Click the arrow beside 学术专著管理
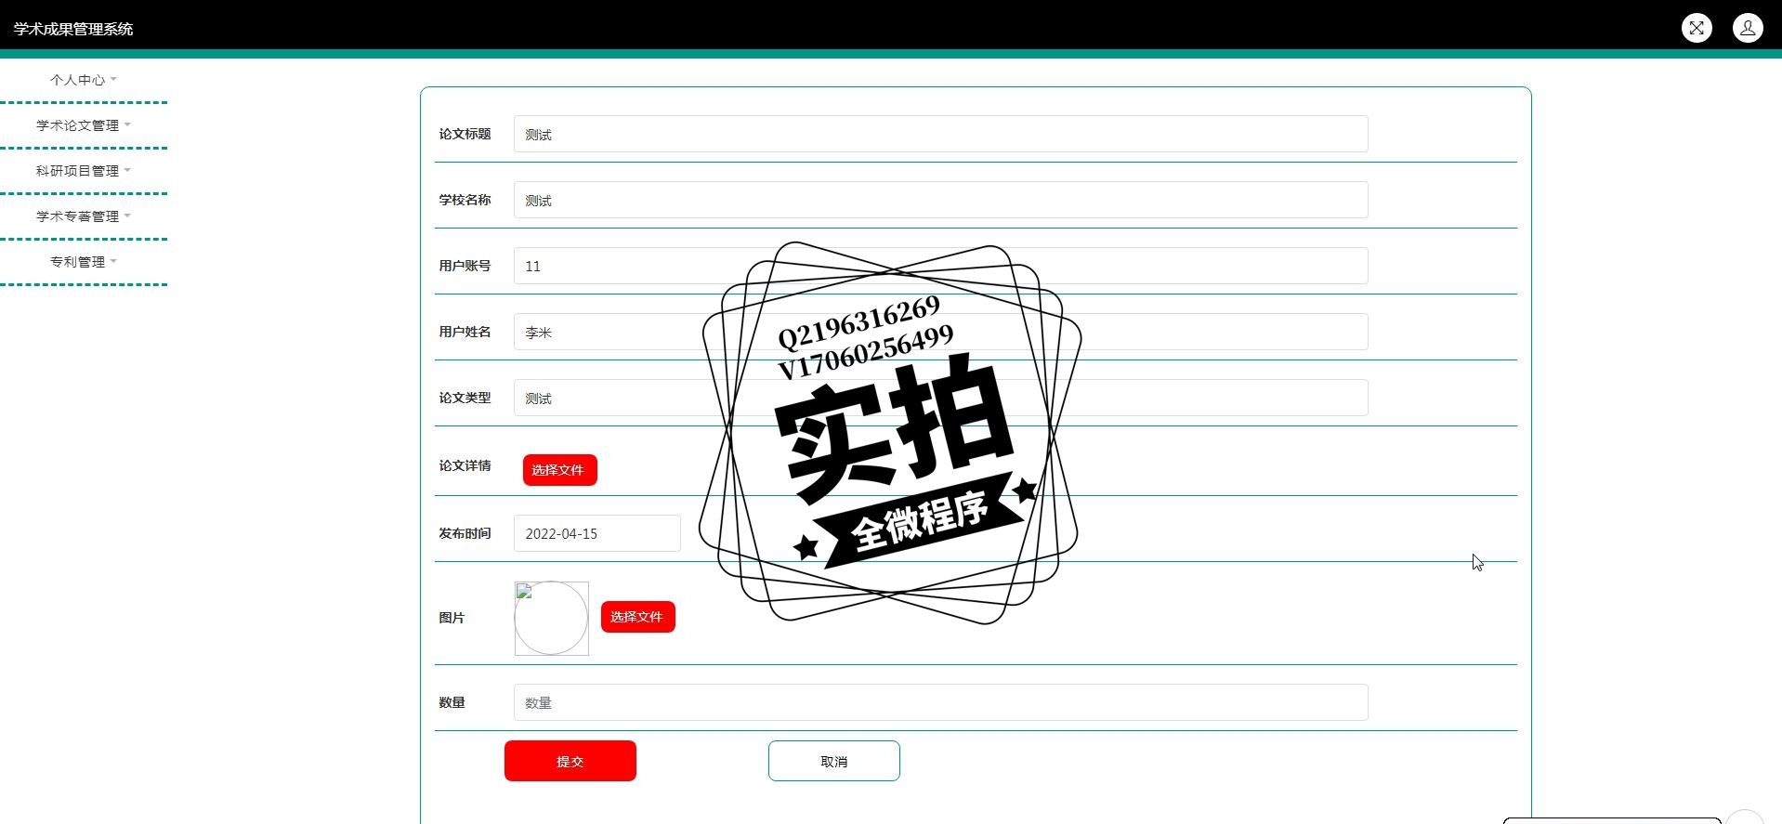 (127, 216)
